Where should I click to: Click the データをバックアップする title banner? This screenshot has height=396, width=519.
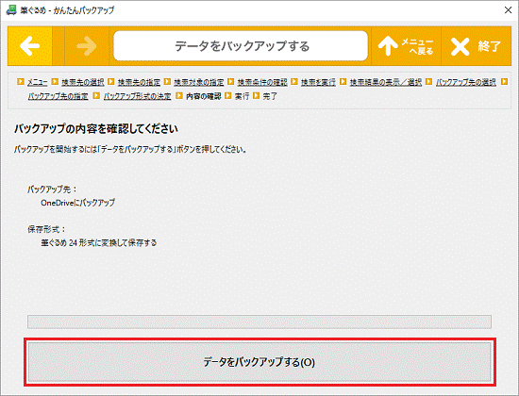click(x=241, y=46)
